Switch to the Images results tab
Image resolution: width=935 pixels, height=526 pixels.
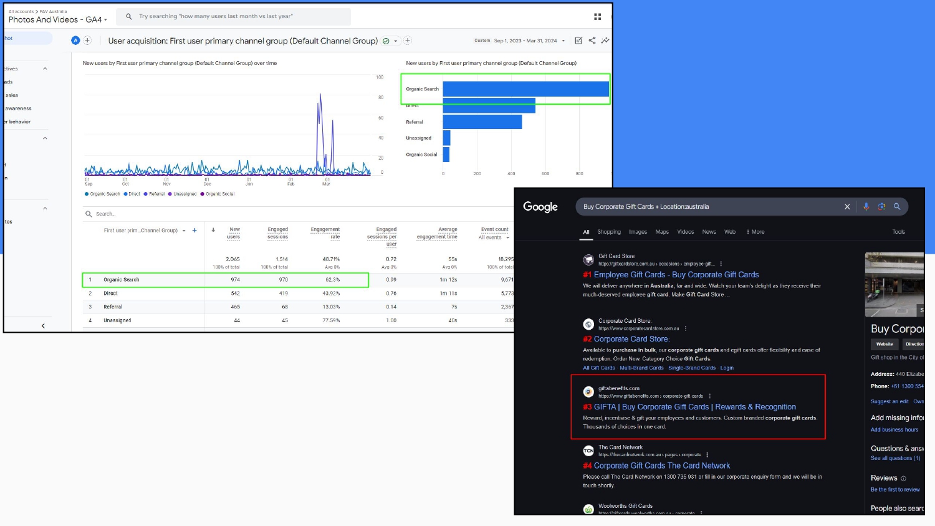pyautogui.click(x=638, y=232)
